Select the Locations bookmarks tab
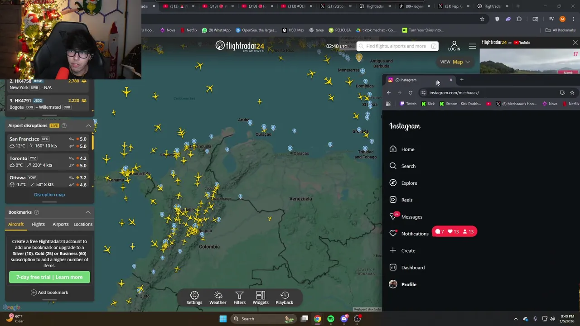The width and height of the screenshot is (580, 326). tap(83, 224)
